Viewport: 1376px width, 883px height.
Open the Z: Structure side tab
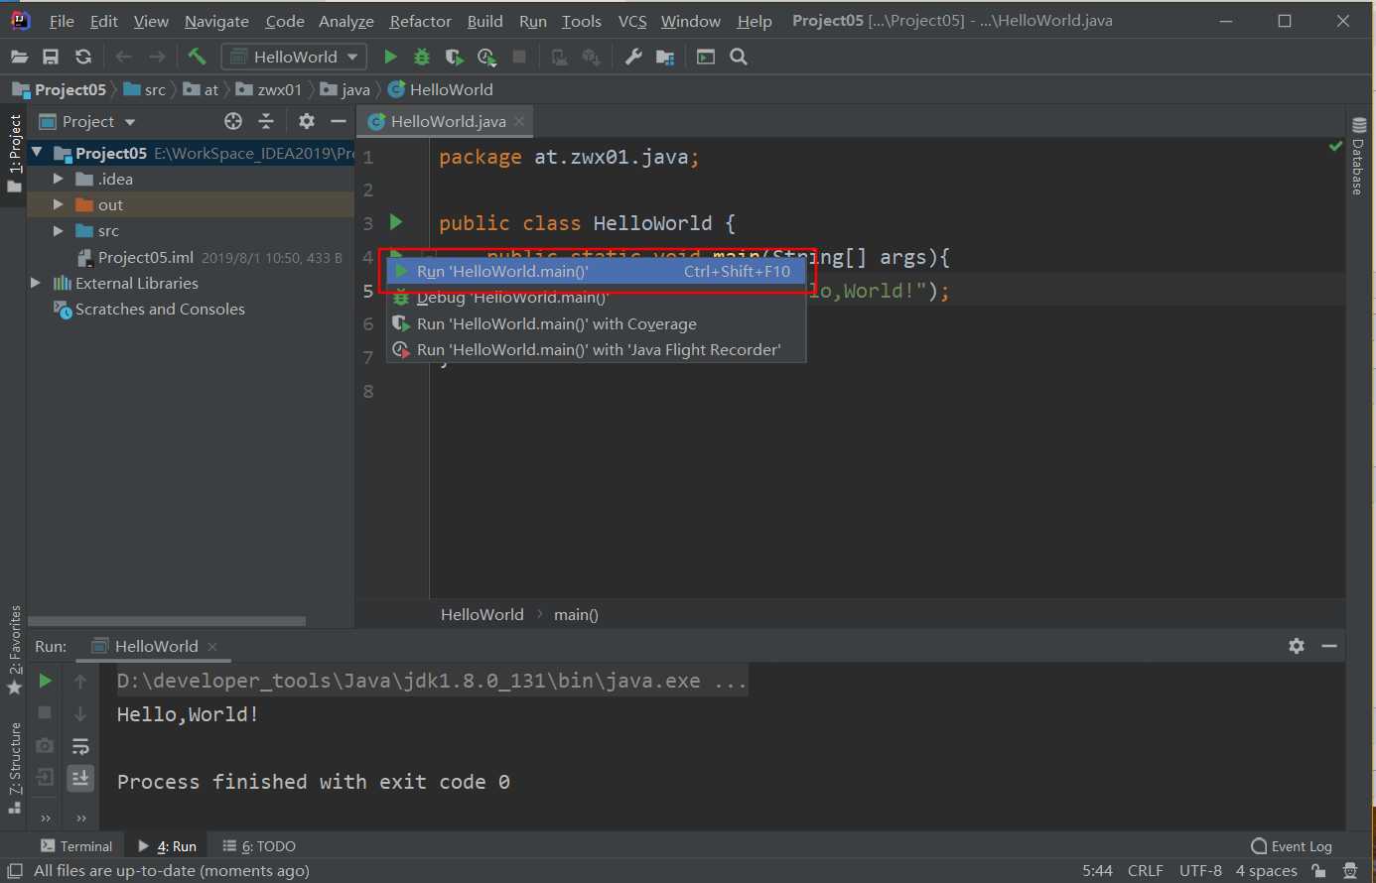pos(14,768)
